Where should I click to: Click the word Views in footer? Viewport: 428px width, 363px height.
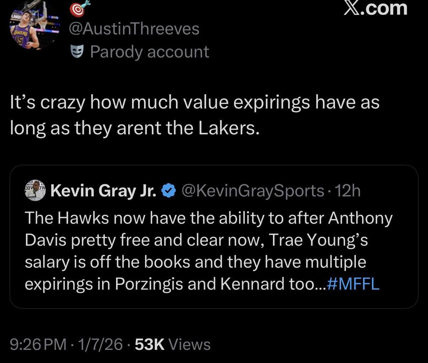190,344
